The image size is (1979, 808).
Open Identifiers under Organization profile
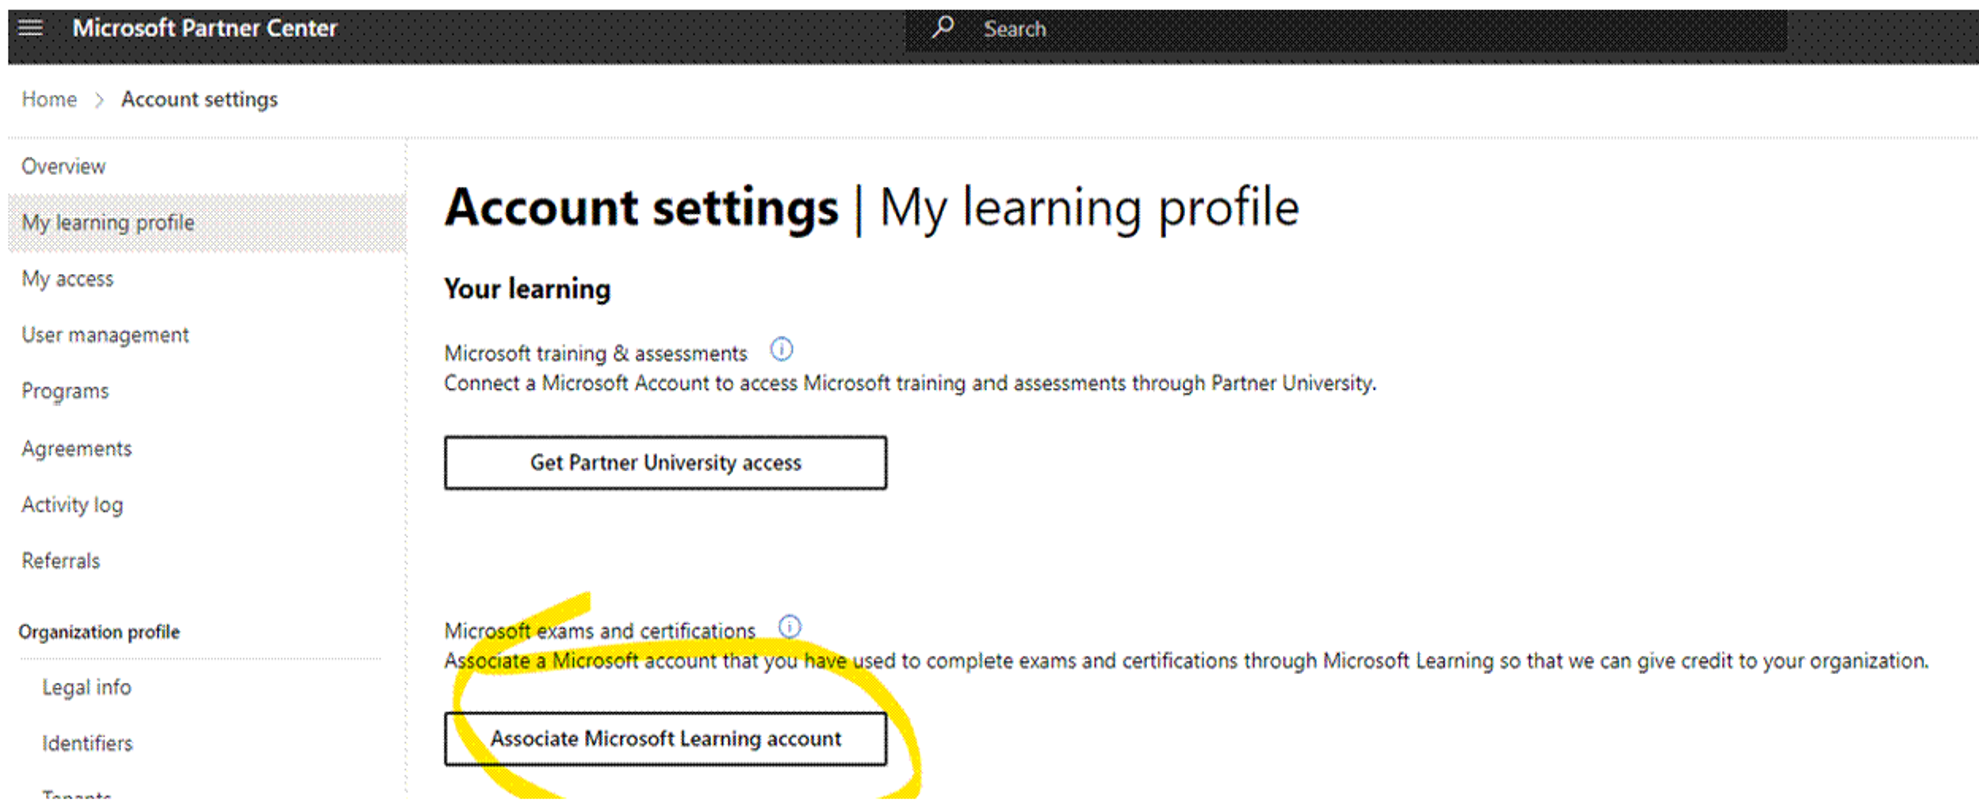click(x=88, y=744)
